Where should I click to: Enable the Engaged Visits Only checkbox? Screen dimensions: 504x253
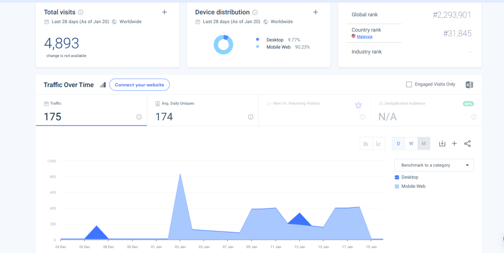pos(409,84)
